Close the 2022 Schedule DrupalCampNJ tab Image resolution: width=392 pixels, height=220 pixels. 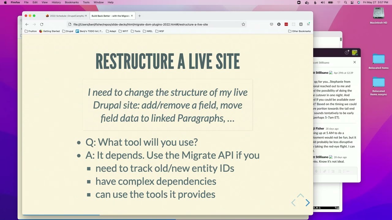coord(86,16)
